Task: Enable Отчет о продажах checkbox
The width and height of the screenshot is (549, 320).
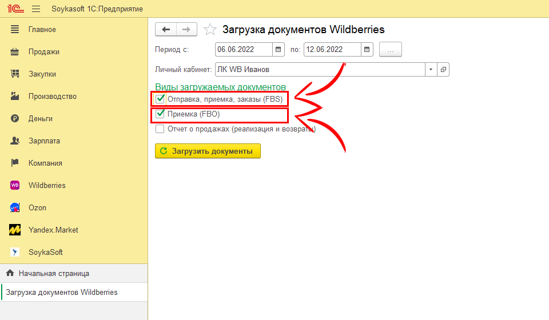Action: (161, 129)
